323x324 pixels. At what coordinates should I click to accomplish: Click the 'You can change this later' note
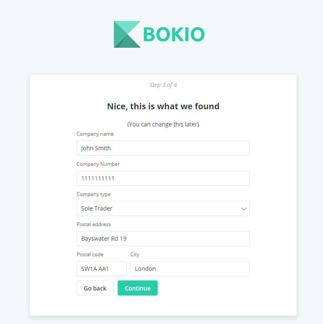point(163,124)
